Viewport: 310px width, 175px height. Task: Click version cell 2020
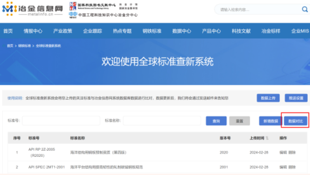click(224, 152)
